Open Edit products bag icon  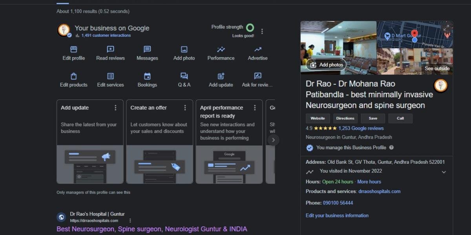(73, 76)
